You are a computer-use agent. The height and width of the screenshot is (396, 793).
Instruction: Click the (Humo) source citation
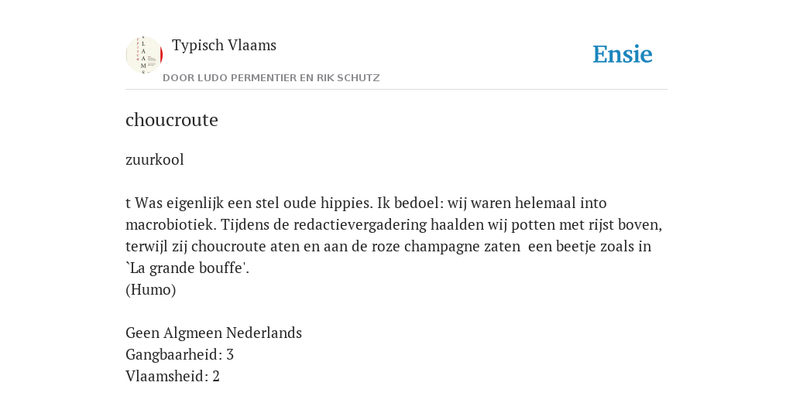[151, 290]
